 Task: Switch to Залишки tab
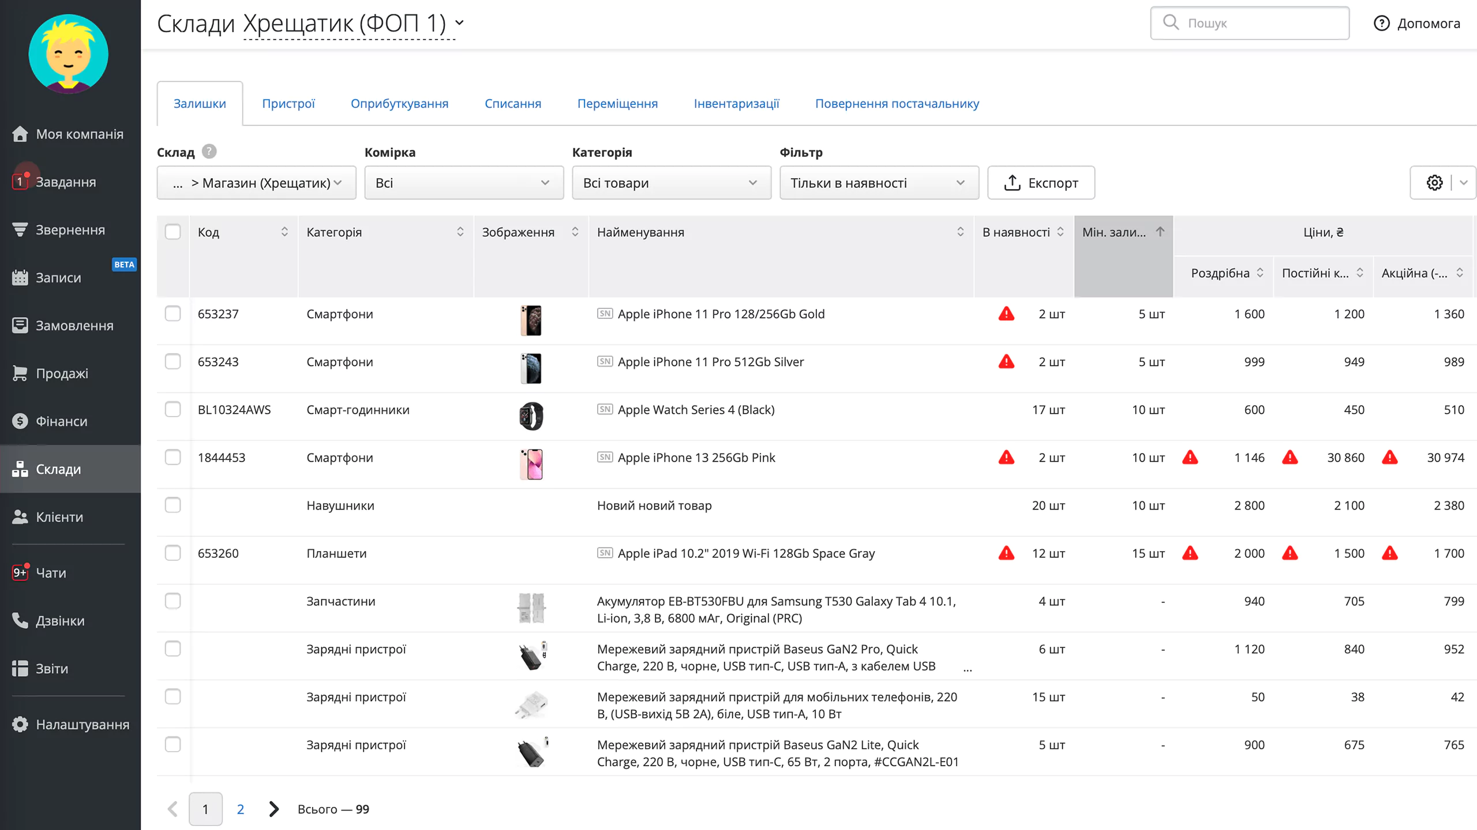point(200,103)
